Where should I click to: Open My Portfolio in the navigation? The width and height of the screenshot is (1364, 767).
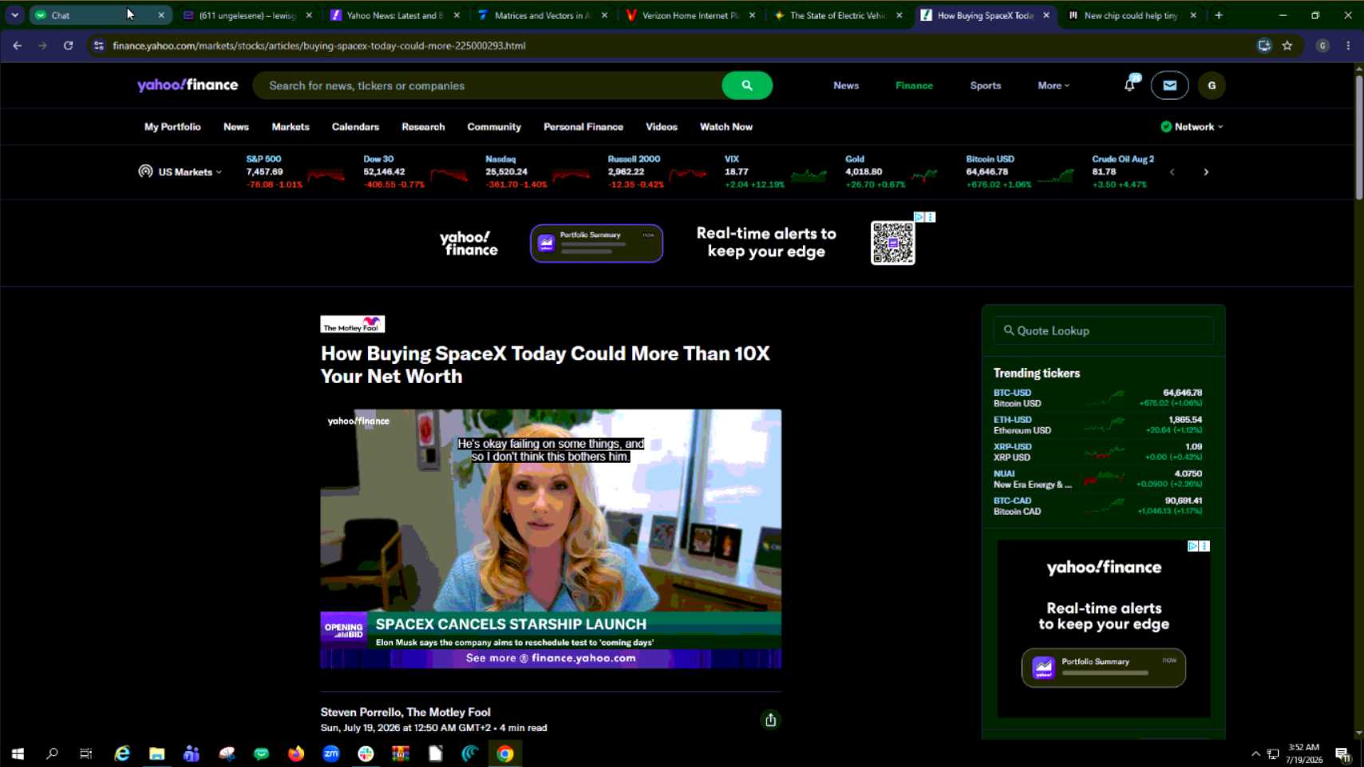coord(172,127)
